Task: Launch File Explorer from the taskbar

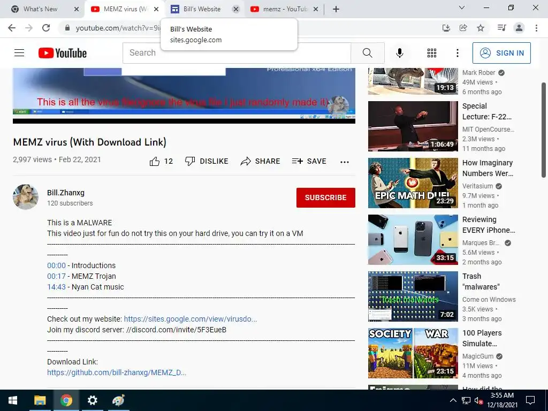Action: point(40,400)
